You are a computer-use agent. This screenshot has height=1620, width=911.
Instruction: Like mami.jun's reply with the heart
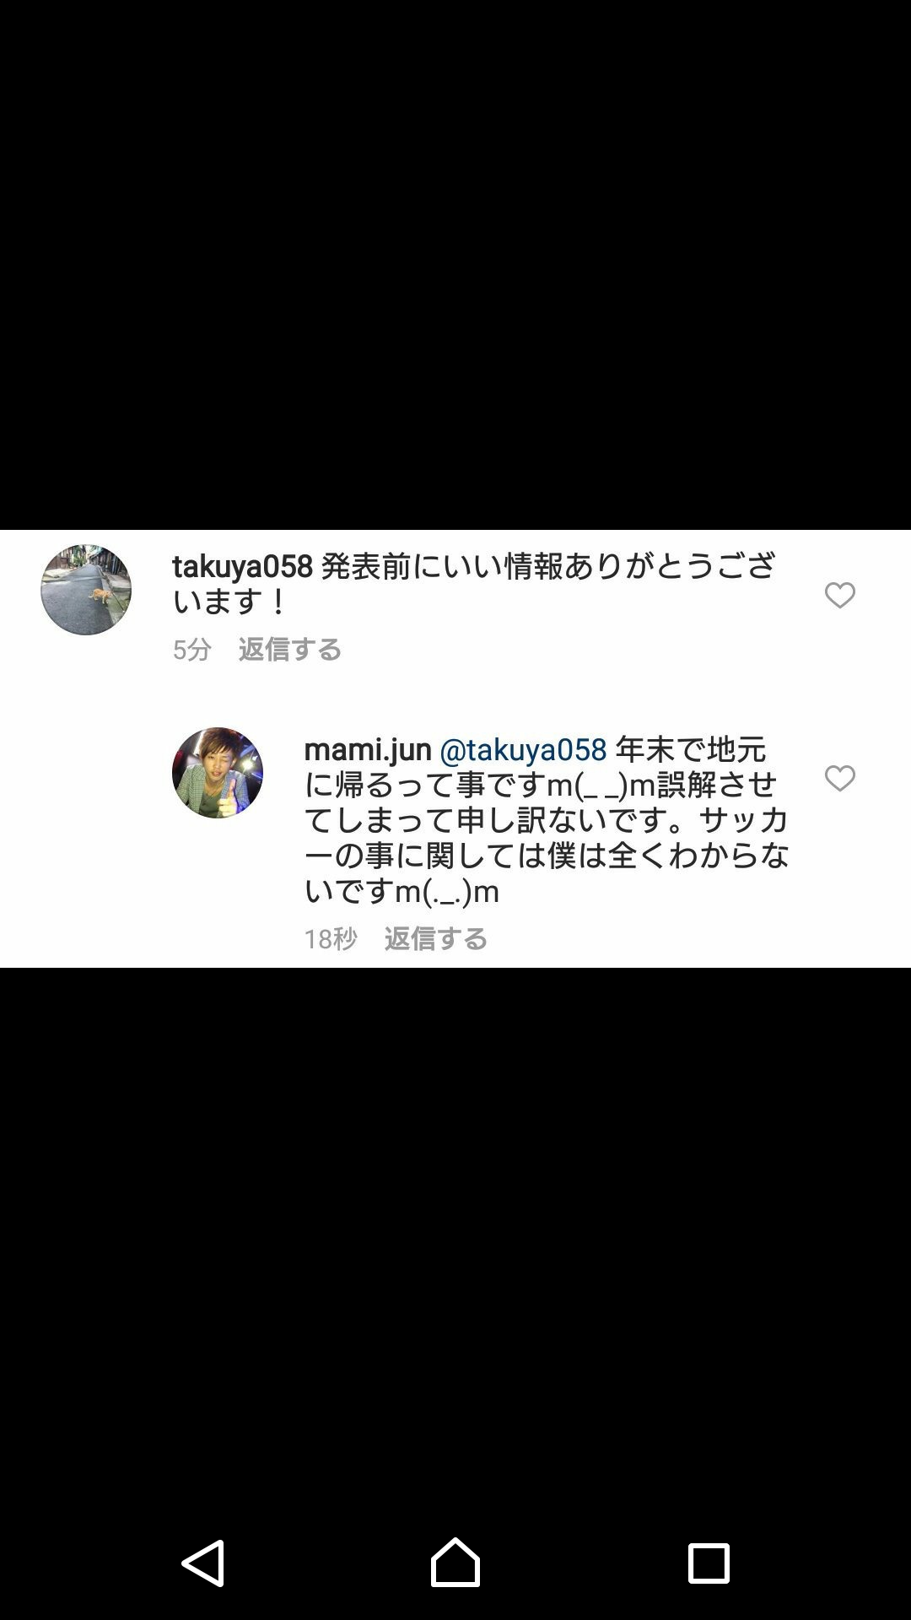[839, 778]
